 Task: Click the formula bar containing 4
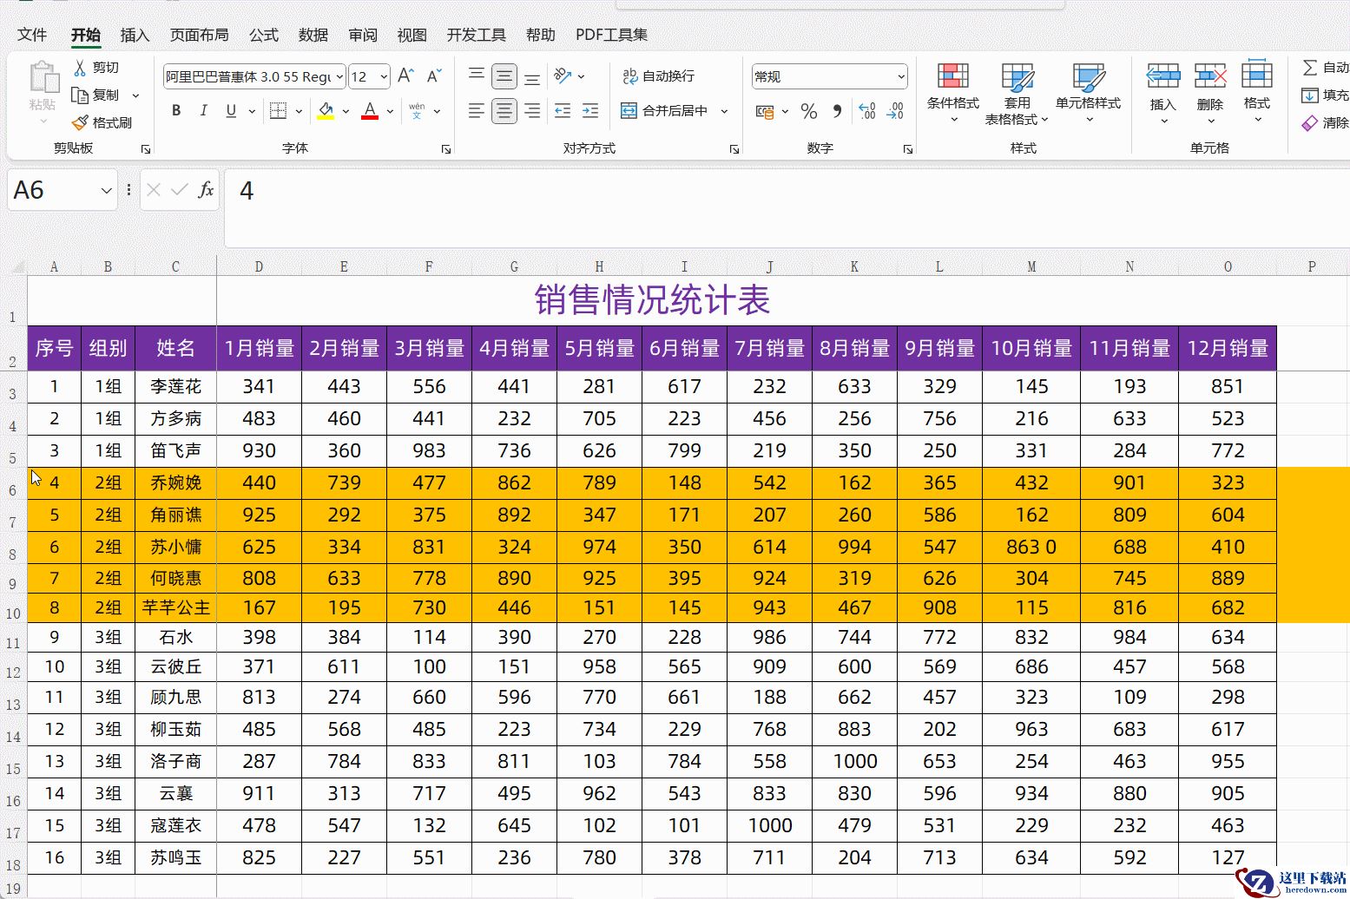(x=786, y=208)
